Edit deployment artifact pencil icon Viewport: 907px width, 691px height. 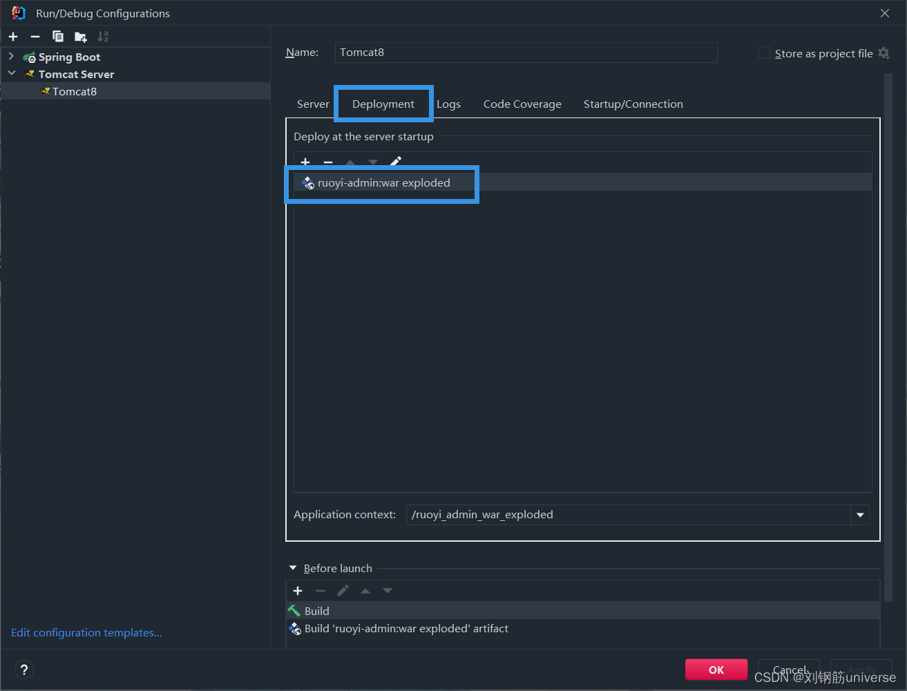tap(396, 162)
